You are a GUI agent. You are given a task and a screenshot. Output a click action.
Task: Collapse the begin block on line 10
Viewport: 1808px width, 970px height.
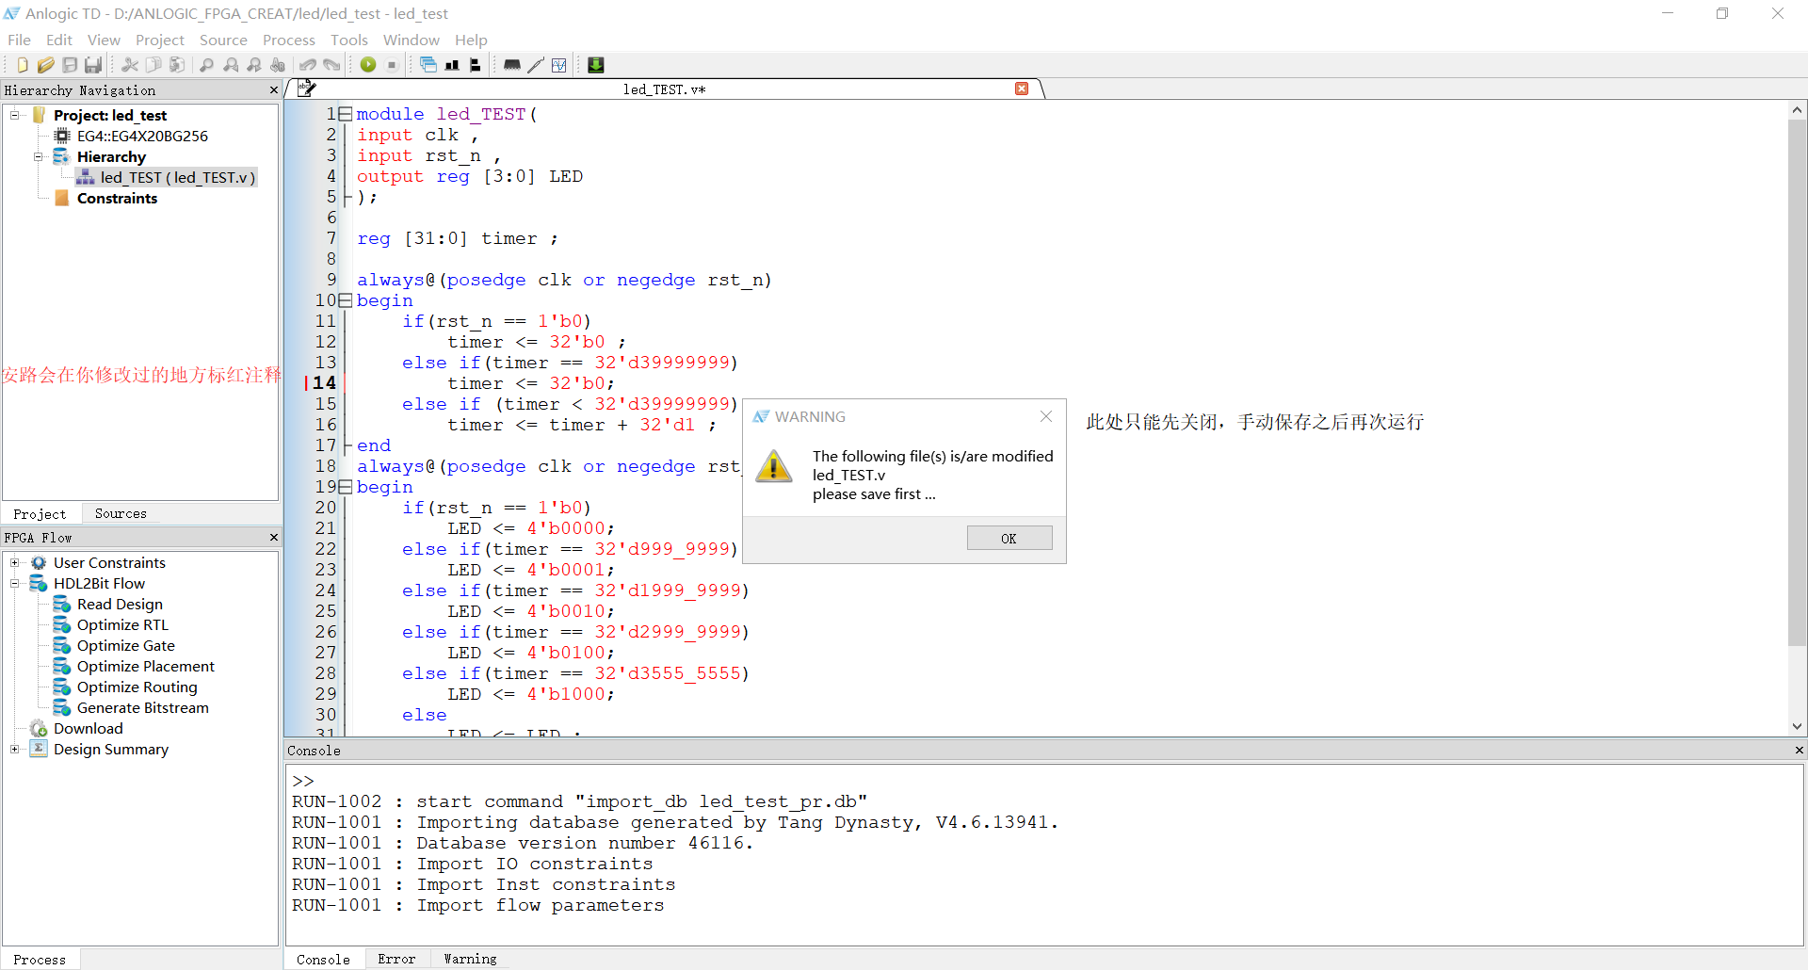click(346, 300)
